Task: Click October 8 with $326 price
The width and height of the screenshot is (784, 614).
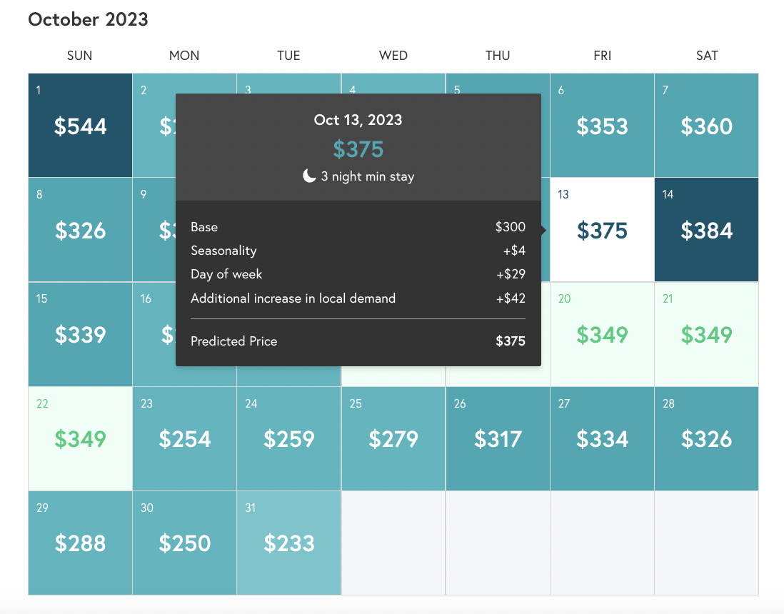Action: click(80, 230)
